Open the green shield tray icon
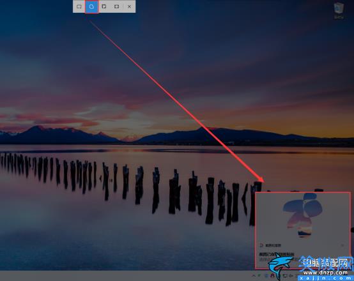The height and width of the screenshot is (281, 354). click(259, 276)
